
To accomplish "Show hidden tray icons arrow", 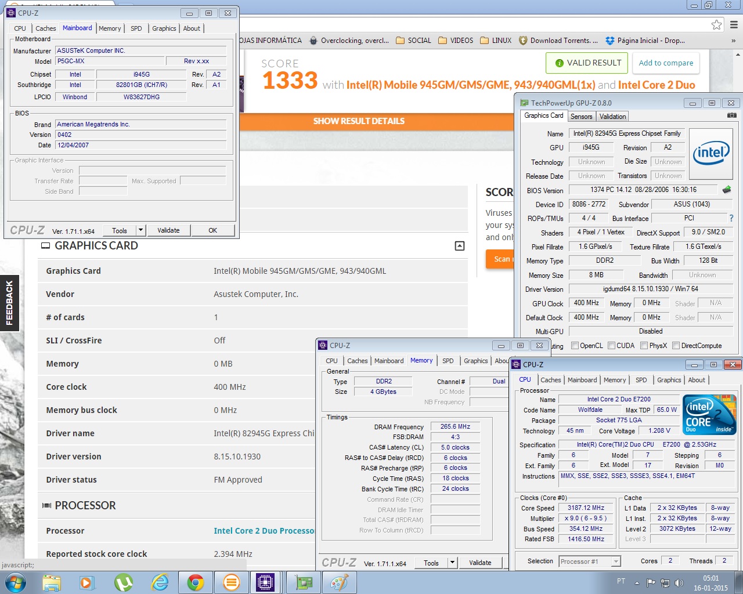I will point(637,583).
